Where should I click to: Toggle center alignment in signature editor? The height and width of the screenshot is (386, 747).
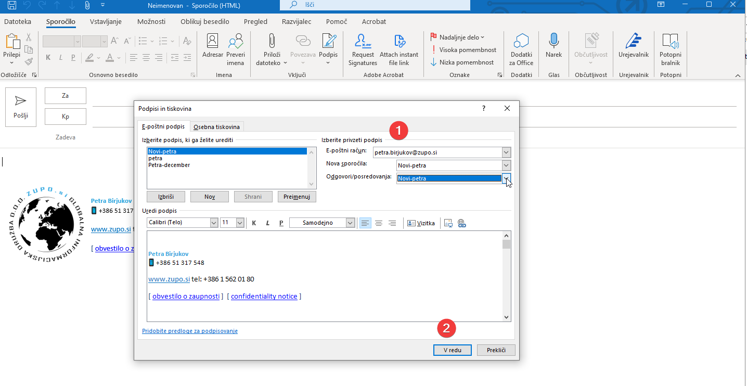379,223
